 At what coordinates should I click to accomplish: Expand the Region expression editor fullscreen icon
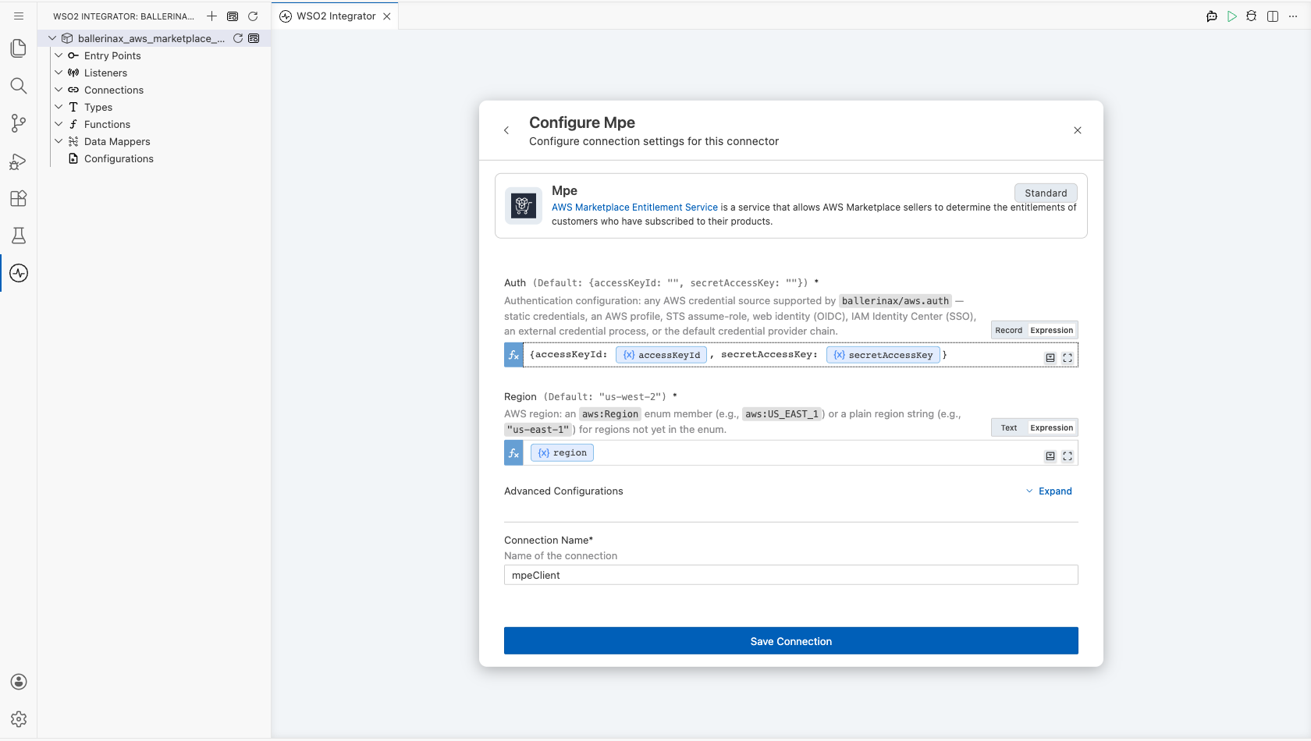pyautogui.click(x=1068, y=456)
